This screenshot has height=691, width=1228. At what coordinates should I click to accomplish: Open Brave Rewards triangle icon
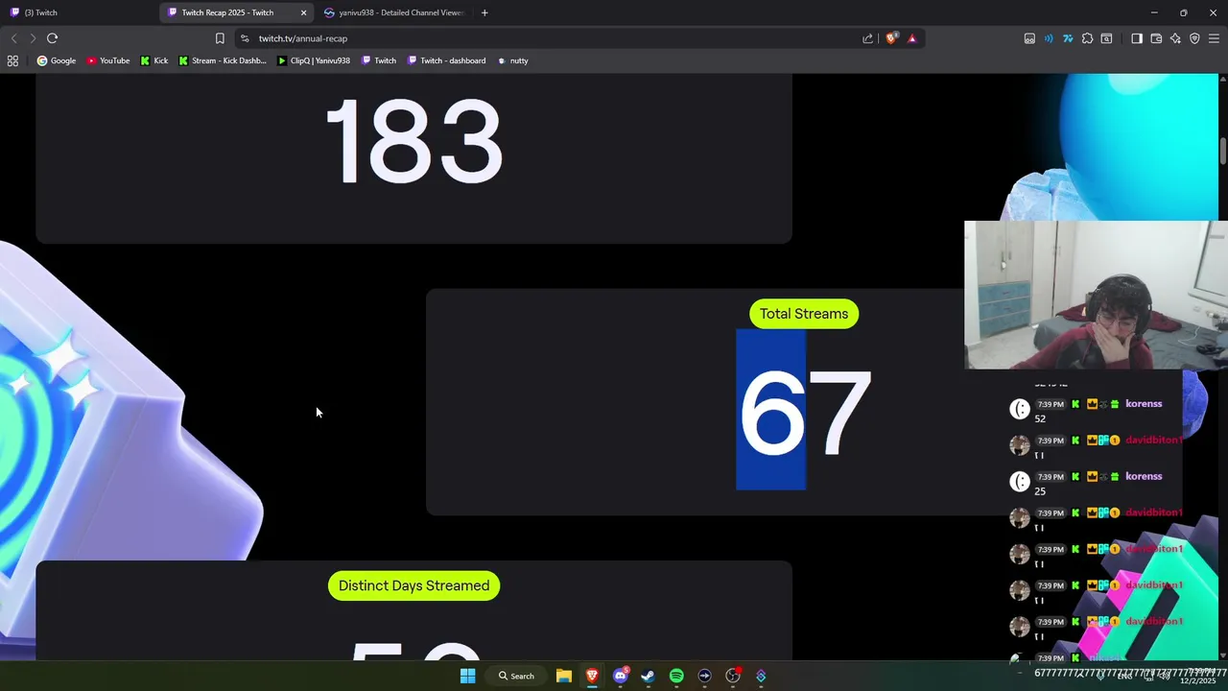tap(911, 38)
